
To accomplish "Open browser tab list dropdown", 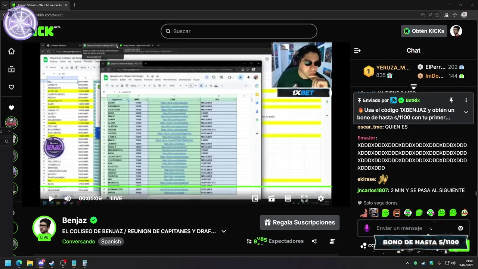I will (x=5, y=5).
